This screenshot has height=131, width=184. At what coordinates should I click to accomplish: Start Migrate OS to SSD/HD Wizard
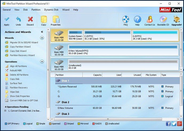[24, 42]
